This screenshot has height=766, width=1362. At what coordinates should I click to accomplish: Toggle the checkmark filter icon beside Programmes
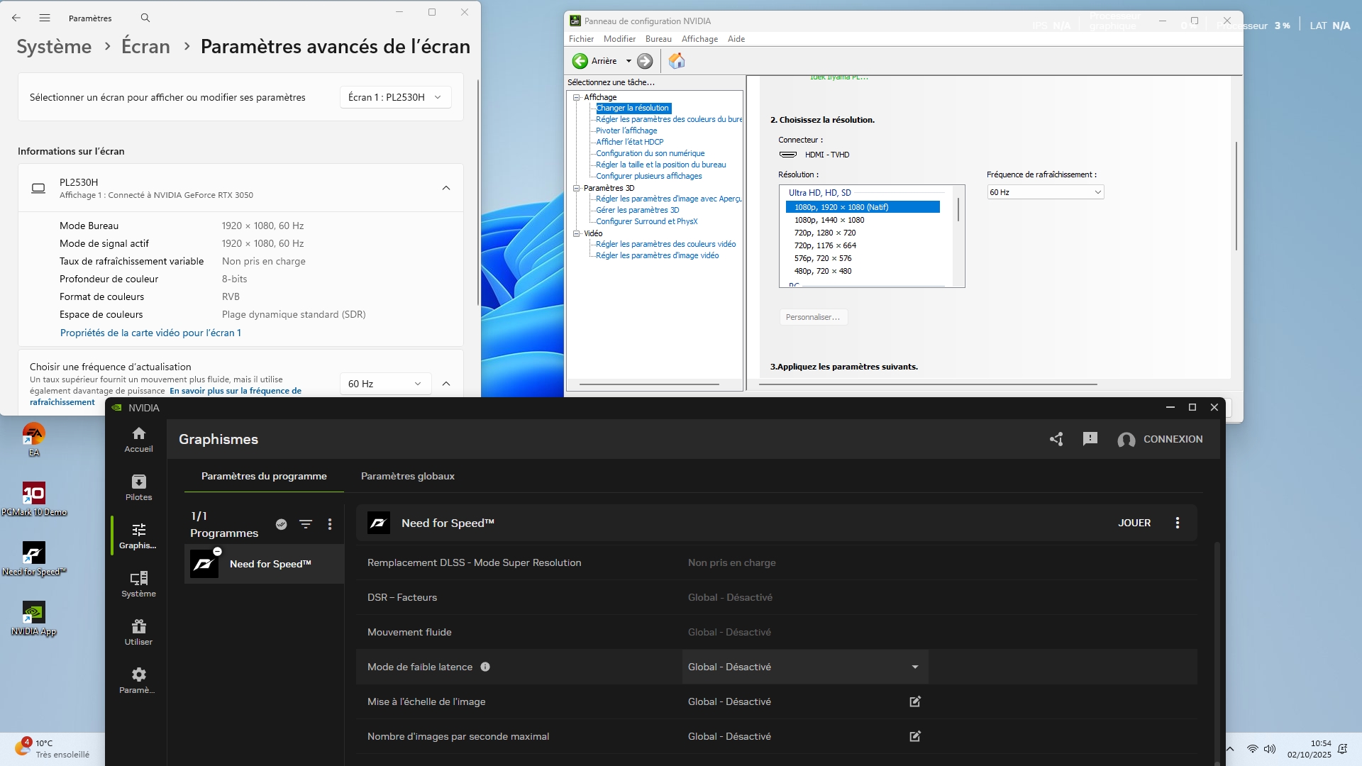click(282, 524)
